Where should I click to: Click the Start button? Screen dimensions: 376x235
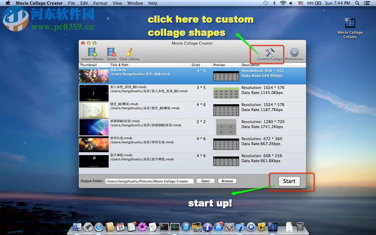(x=289, y=181)
